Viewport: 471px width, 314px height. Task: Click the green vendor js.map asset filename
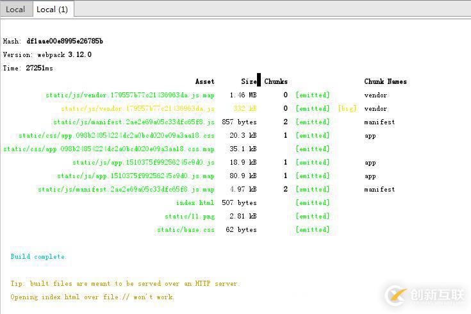point(130,95)
